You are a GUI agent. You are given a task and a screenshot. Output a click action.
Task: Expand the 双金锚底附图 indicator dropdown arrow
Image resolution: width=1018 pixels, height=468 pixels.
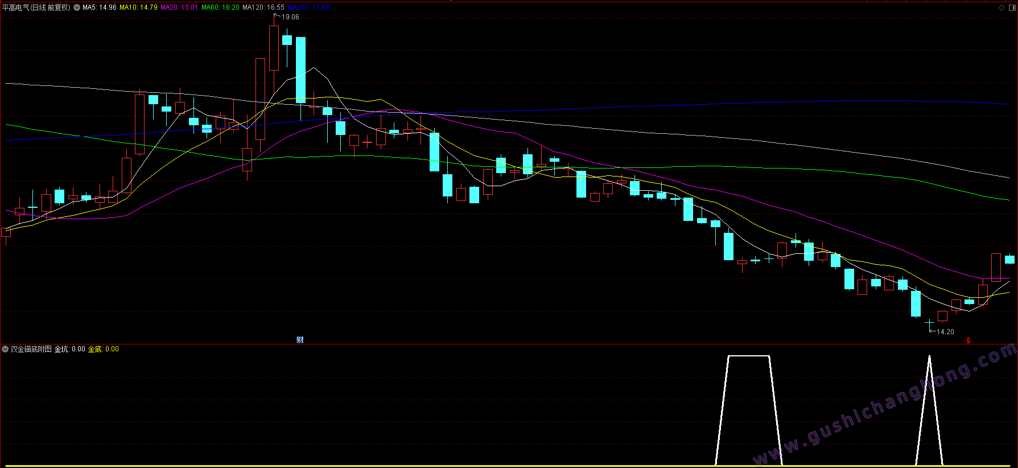click(5, 349)
